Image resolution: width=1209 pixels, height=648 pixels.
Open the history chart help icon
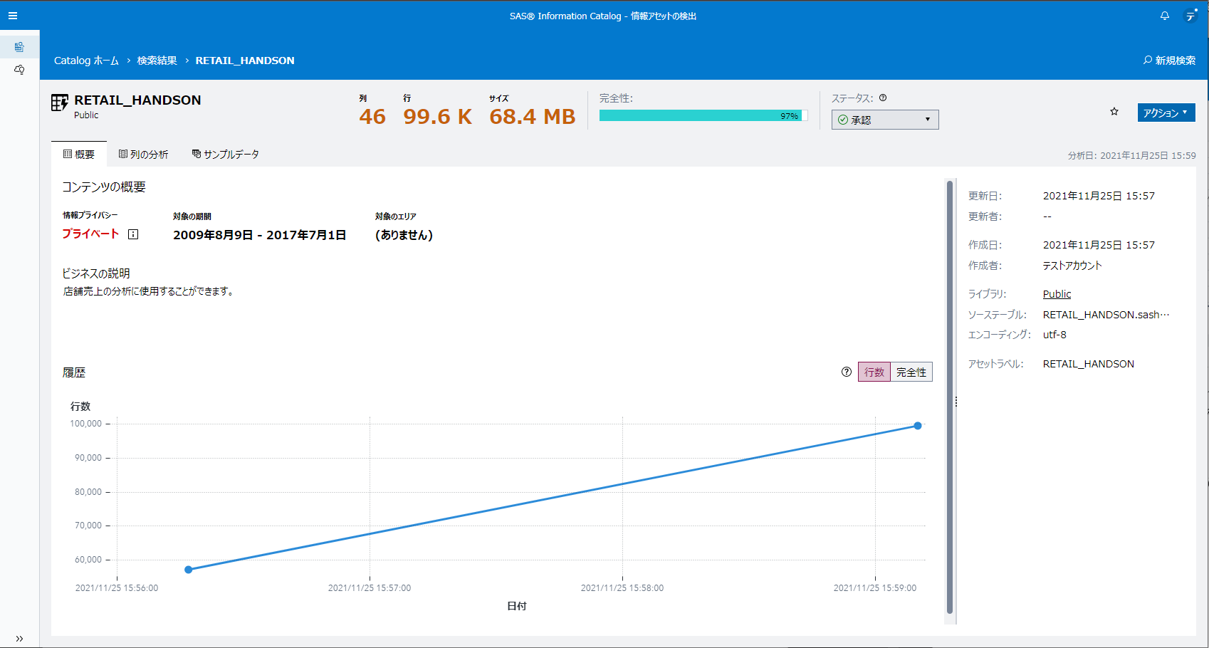tap(847, 372)
